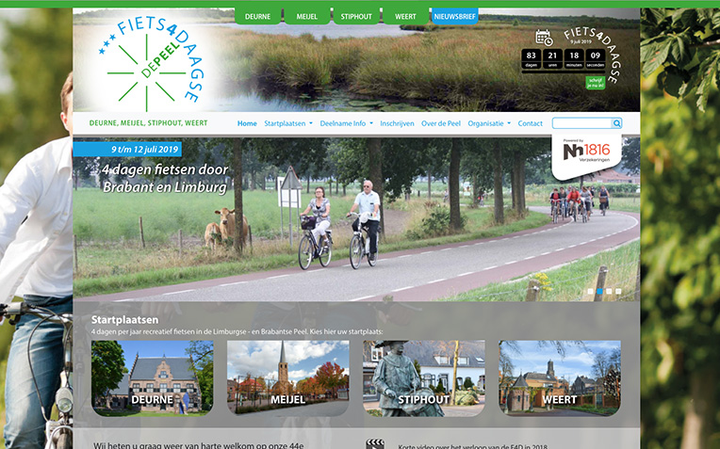The height and width of the screenshot is (449, 720).
Task: Choose the Meijel start place thumbnail
Action: 288,377
